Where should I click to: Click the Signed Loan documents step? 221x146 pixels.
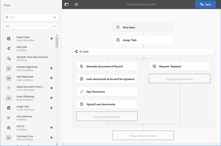point(107,104)
